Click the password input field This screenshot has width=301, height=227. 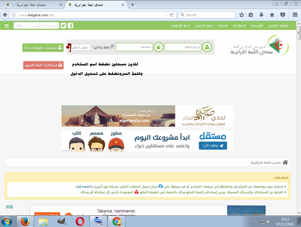pos(134,47)
